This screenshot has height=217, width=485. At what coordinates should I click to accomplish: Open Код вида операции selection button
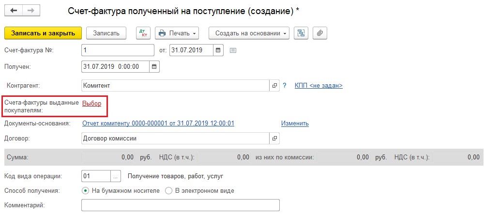115,176
